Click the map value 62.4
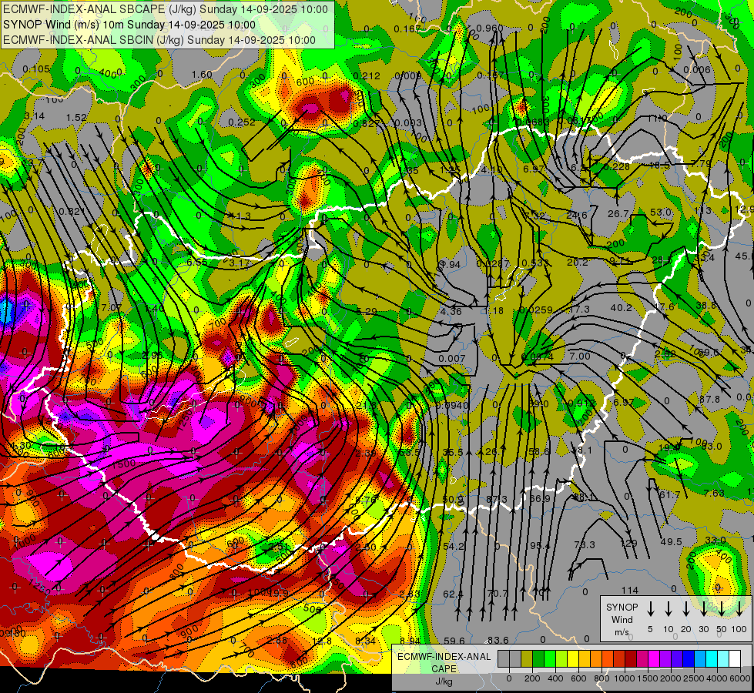The width and height of the screenshot is (754, 693). (x=453, y=594)
